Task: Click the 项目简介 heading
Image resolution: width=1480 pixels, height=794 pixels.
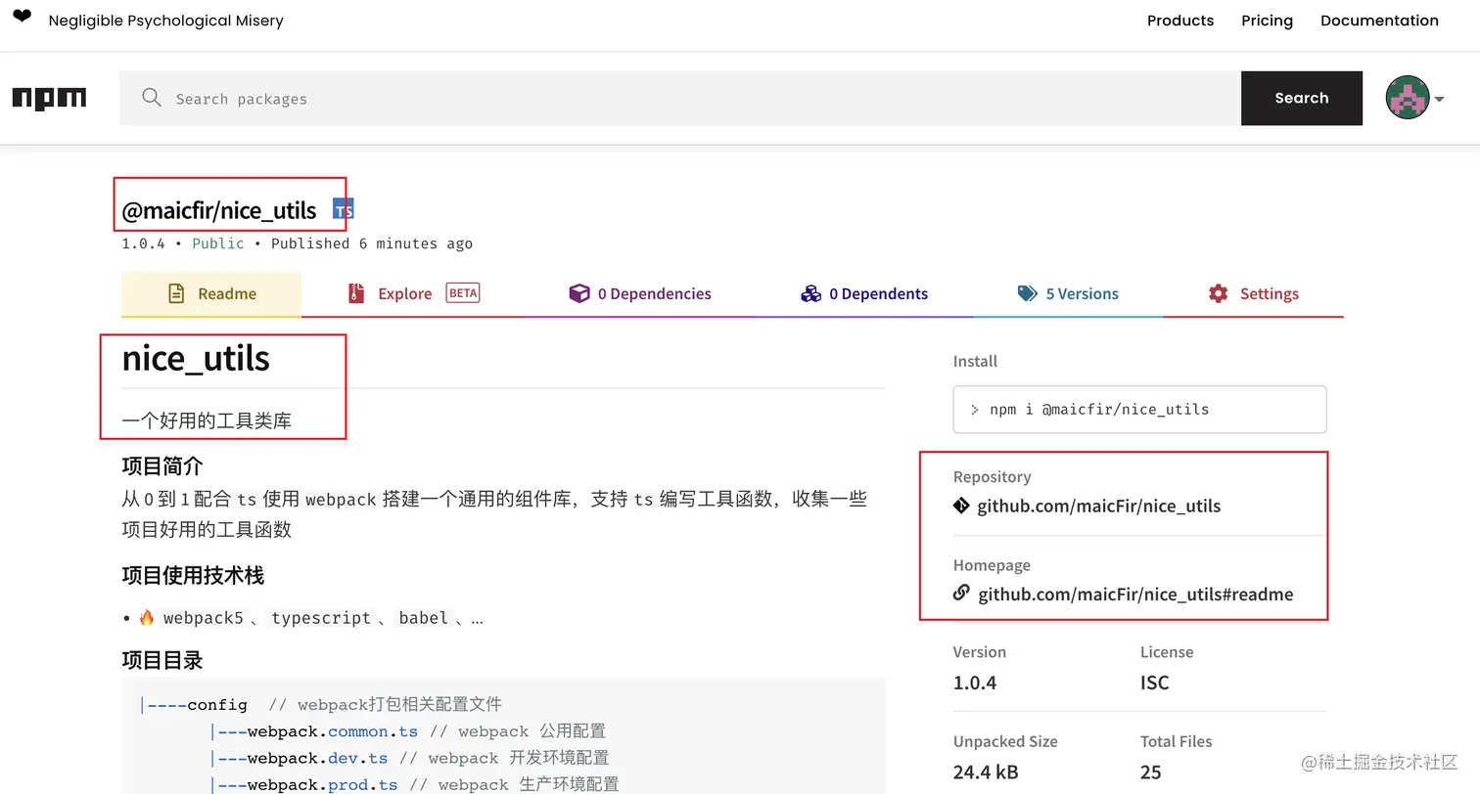Action: [x=162, y=465]
